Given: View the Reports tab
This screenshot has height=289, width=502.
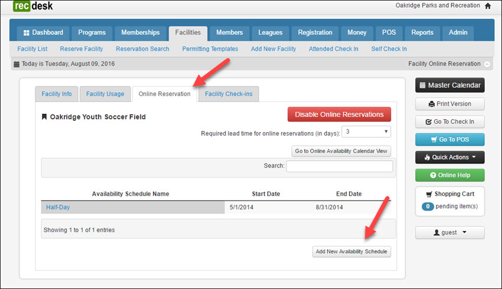Looking at the screenshot, I should (422, 32).
